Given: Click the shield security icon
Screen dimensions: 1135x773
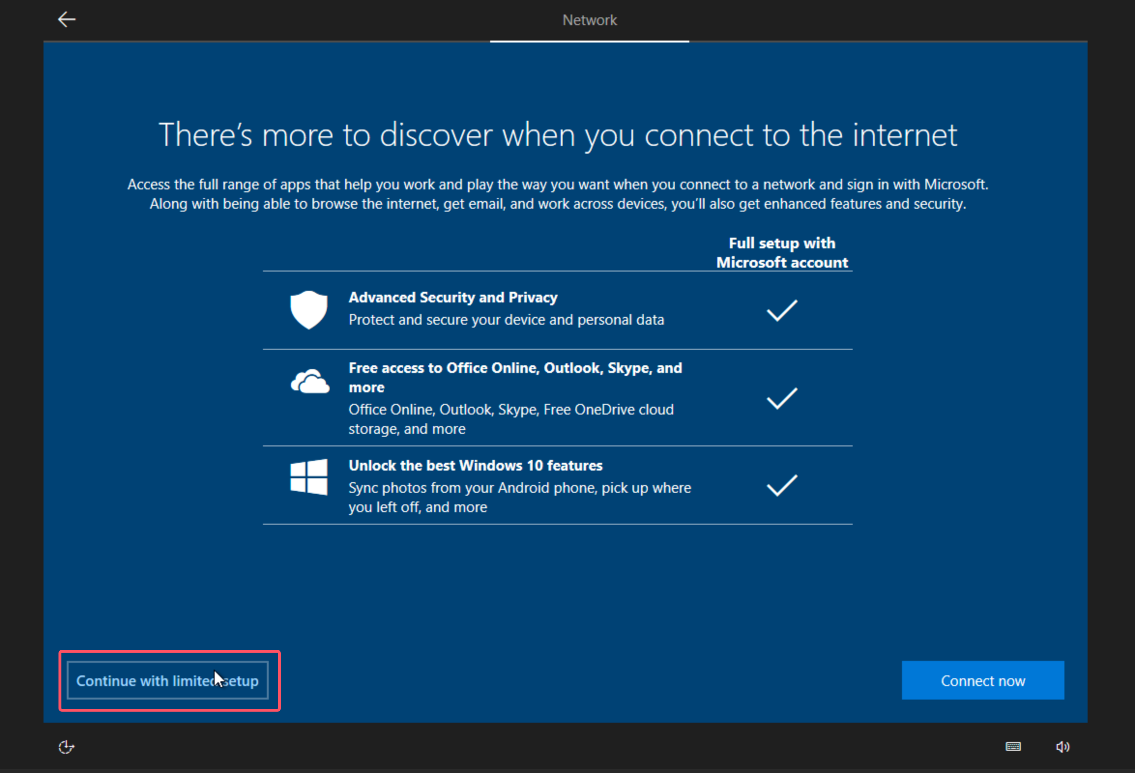Looking at the screenshot, I should (309, 310).
